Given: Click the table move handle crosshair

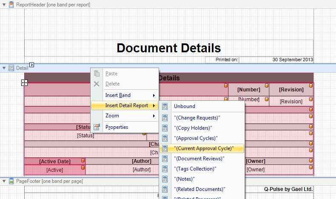Looking at the screenshot, I should pos(24,82).
